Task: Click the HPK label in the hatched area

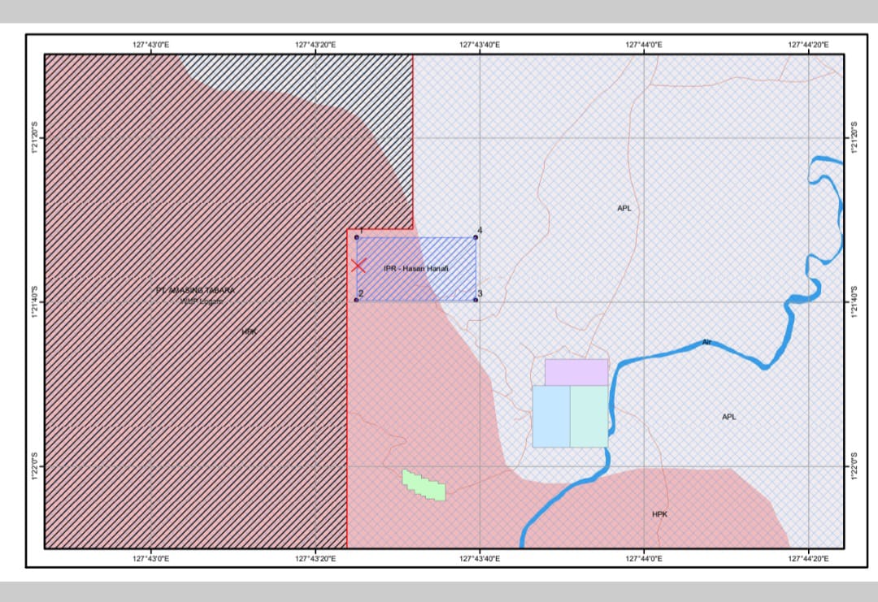Action: (249, 331)
